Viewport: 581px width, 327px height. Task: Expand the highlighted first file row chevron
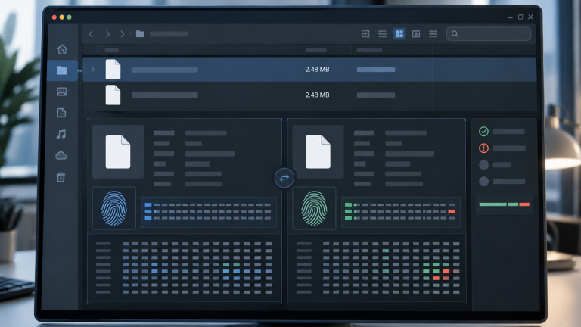pyautogui.click(x=93, y=70)
